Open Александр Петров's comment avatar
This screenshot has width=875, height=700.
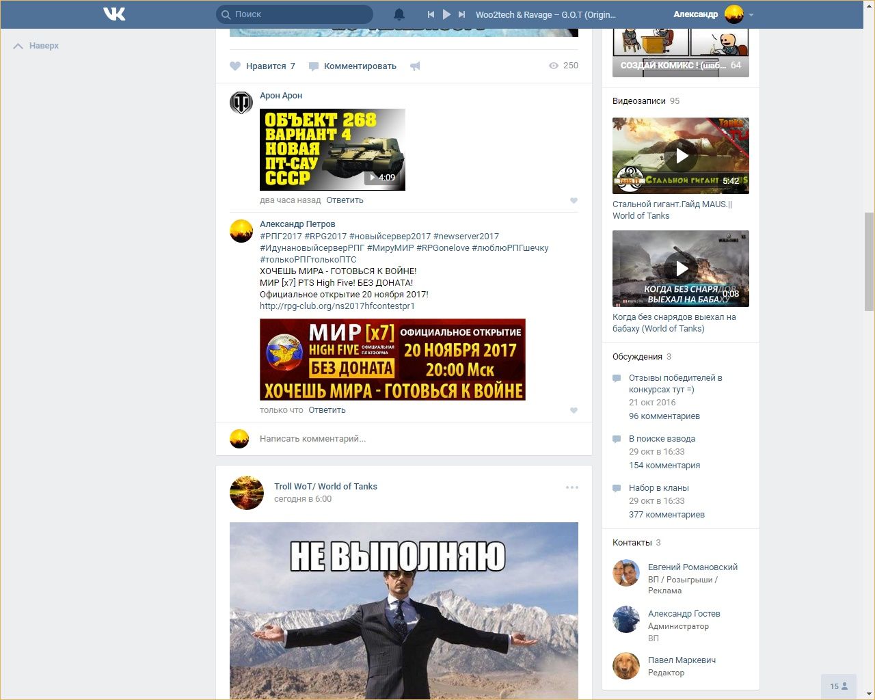241,230
